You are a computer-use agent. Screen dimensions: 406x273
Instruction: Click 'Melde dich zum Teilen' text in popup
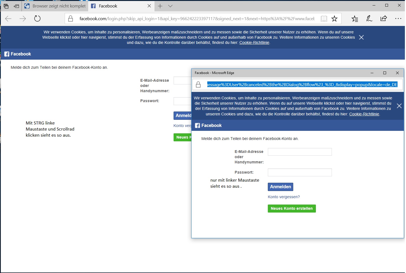pos(250,139)
